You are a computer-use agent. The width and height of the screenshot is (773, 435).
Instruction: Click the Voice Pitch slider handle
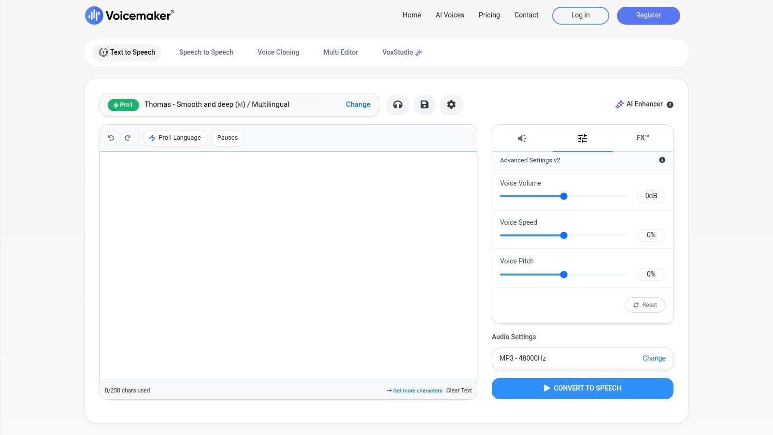click(564, 275)
